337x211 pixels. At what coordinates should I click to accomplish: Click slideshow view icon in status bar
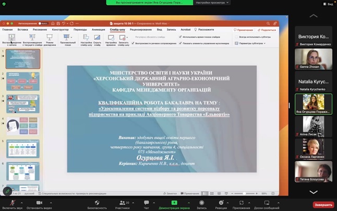pyautogui.click(x=226, y=193)
